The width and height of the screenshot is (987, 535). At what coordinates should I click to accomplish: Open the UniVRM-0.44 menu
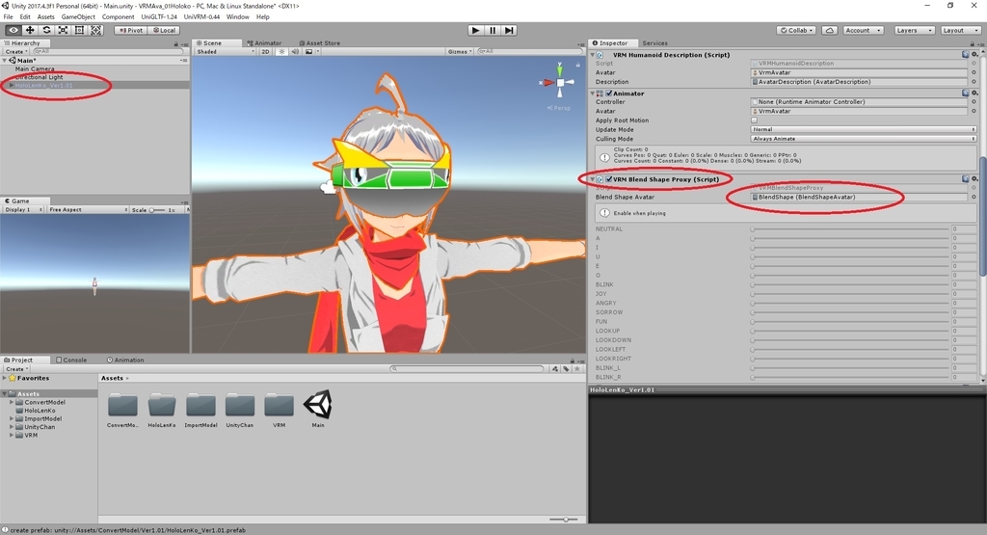pos(200,17)
